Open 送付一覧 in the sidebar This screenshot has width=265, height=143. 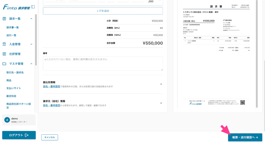(x=11, y=35)
